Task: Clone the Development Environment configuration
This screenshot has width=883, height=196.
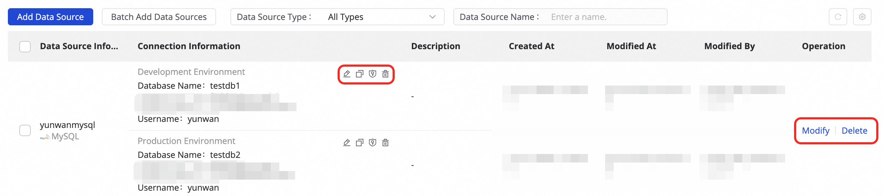Action: [359, 74]
